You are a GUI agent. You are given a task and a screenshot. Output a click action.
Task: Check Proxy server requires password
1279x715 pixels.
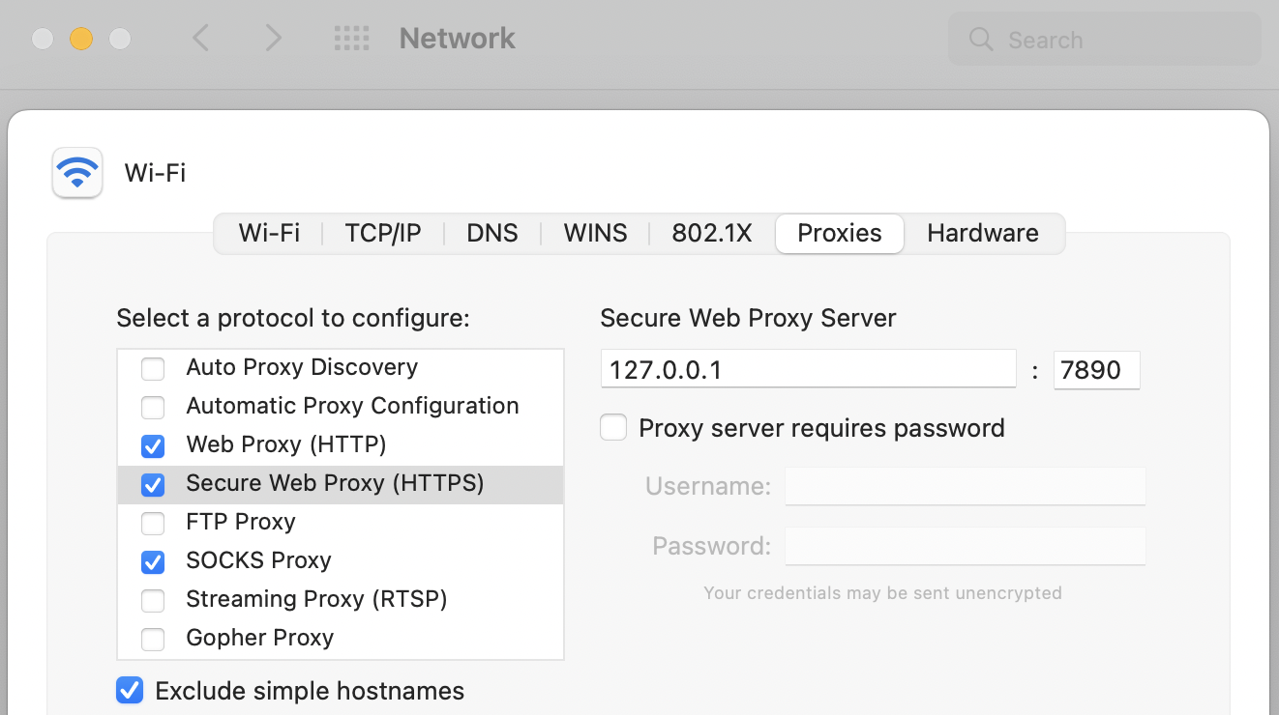[613, 427]
